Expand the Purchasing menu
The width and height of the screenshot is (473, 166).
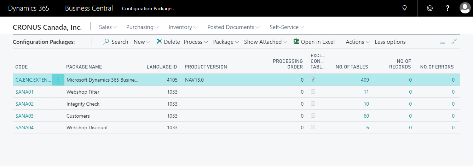point(143,27)
